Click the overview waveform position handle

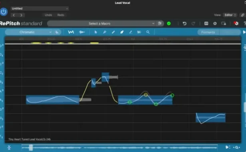click(31, 148)
